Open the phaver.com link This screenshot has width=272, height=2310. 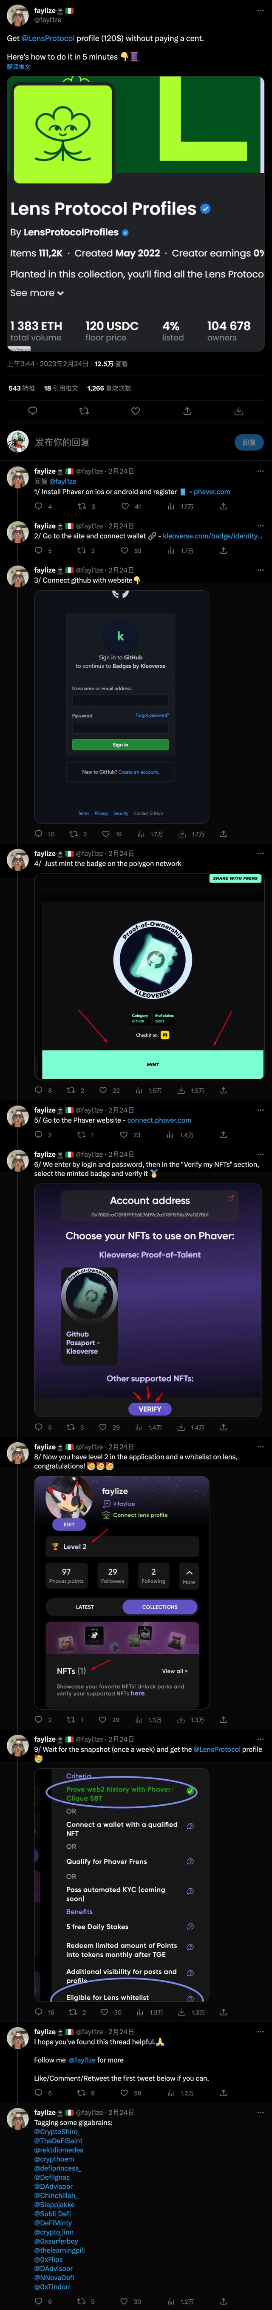tap(212, 492)
